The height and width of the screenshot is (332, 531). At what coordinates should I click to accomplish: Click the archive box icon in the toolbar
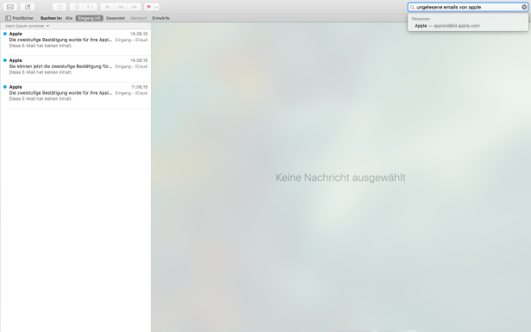tap(59, 7)
